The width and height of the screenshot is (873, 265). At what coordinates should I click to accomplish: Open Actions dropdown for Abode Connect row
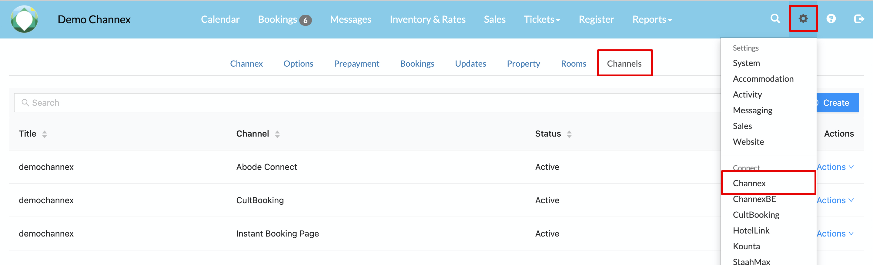(835, 167)
